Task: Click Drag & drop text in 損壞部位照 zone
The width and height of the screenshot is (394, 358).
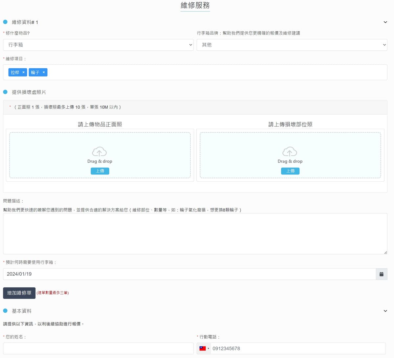Action: [x=290, y=161]
